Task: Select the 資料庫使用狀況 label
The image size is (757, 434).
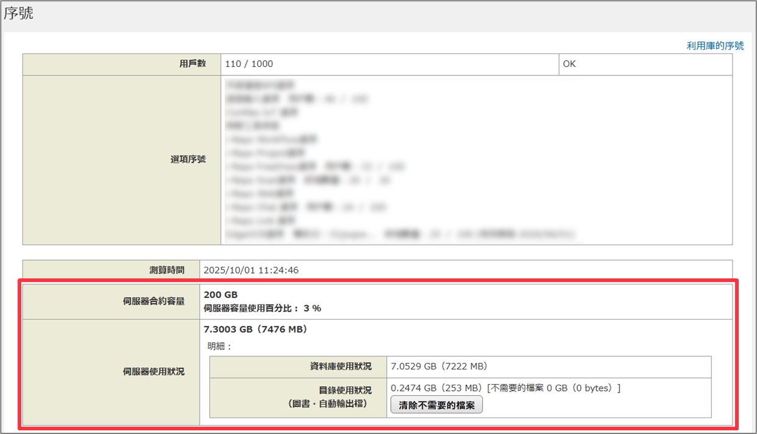Action: 340,367
